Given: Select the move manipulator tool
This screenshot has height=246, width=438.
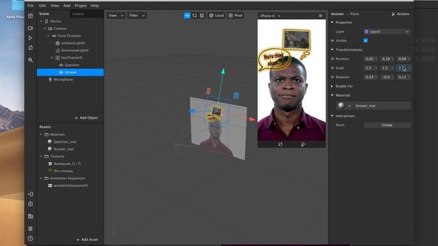Looking at the screenshot, I should pyautogui.click(x=187, y=15).
